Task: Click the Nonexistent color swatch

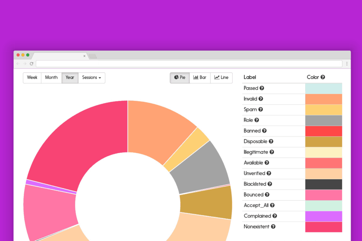Action: (324, 227)
